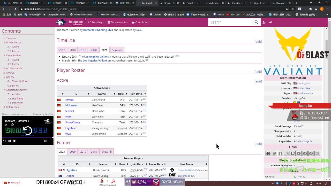The image size is (331, 186).
Task: Click the Search input field
Action: [x=230, y=22]
